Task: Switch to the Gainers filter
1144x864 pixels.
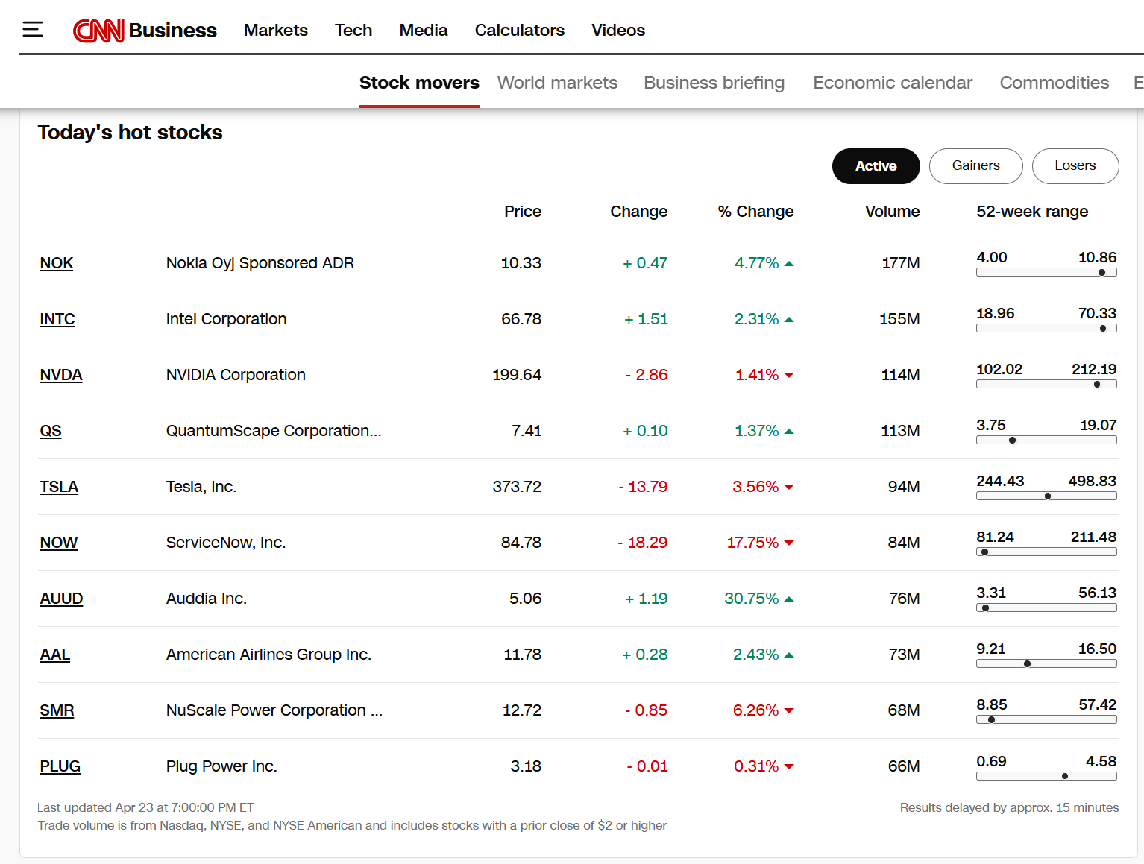Action: tap(975, 166)
